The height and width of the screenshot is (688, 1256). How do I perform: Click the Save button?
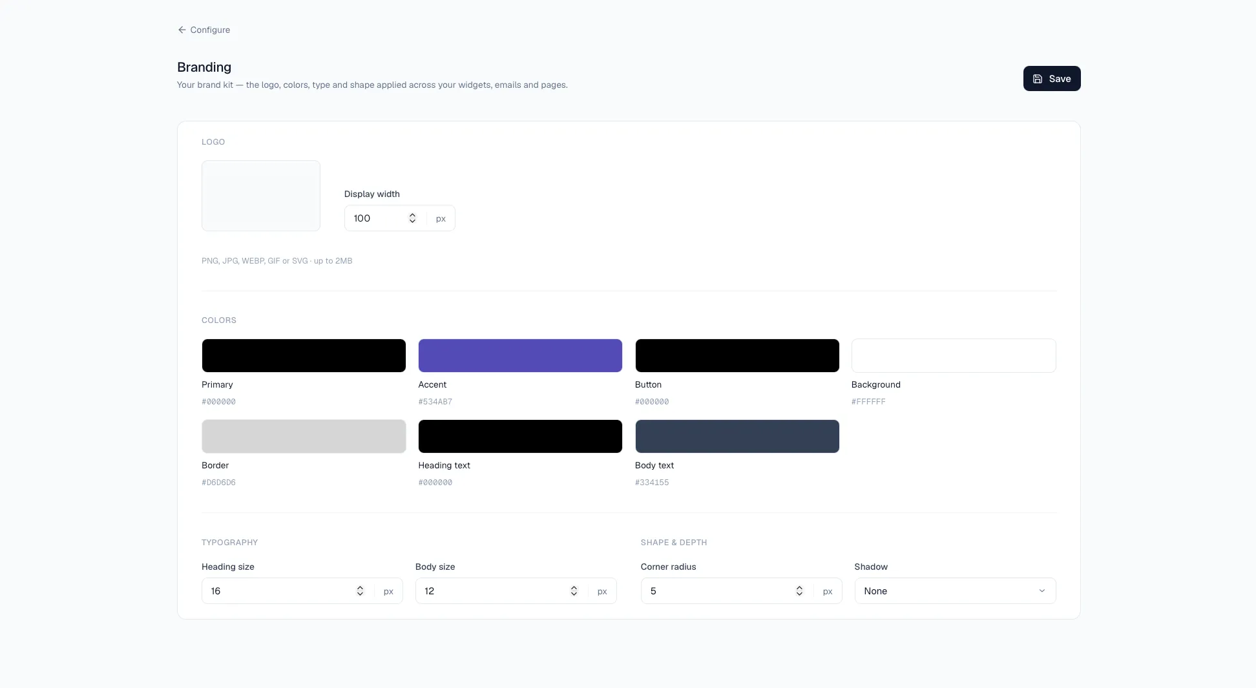[x=1051, y=79]
